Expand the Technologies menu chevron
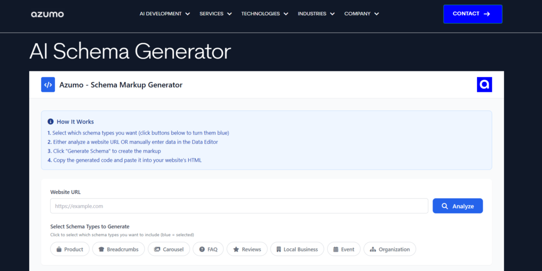Screen dimensions: 542x271 (286, 14)
